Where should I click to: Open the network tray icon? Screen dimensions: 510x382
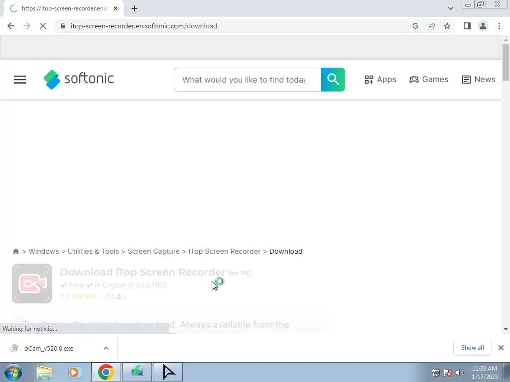click(x=435, y=373)
